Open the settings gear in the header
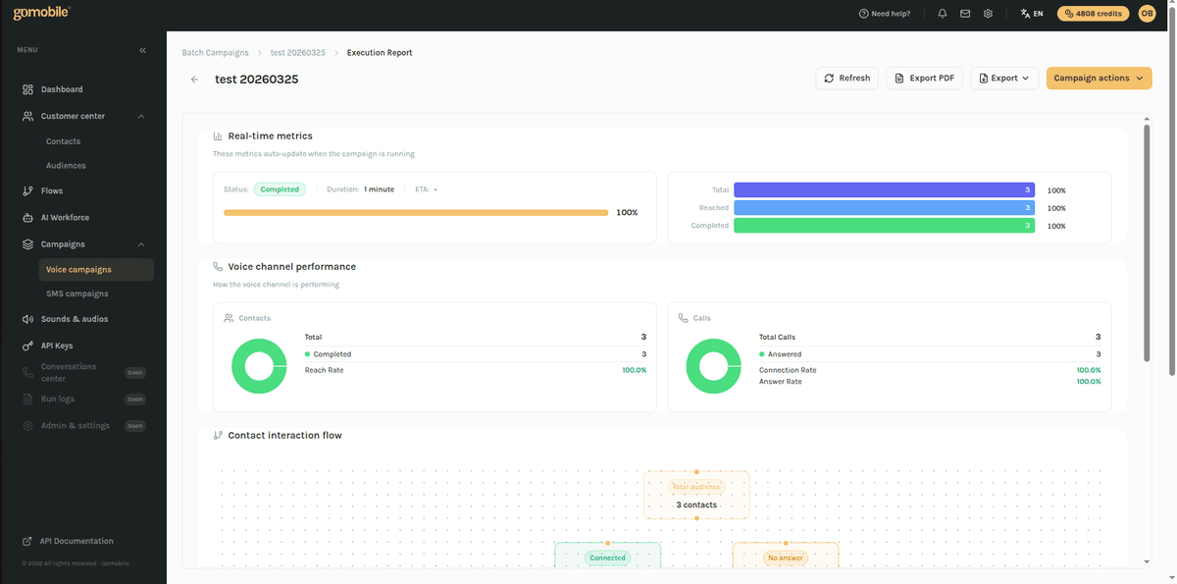Screen dimensions: 1177x584 [987, 13]
